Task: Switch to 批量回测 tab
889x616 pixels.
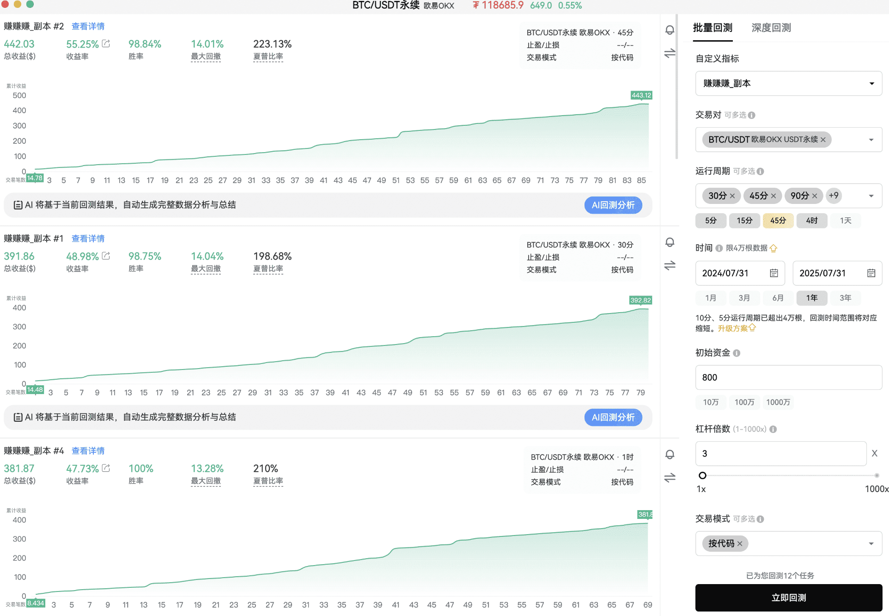Action: [712, 28]
